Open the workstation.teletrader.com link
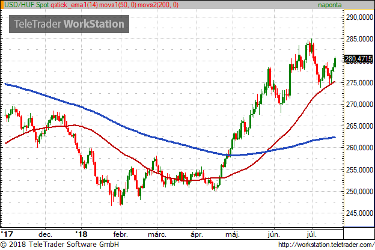Viewport: 375px width, 250px height. coord(326,245)
